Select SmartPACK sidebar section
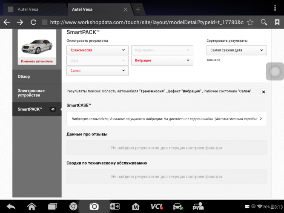The width and height of the screenshot is (284, 213). 37,109
